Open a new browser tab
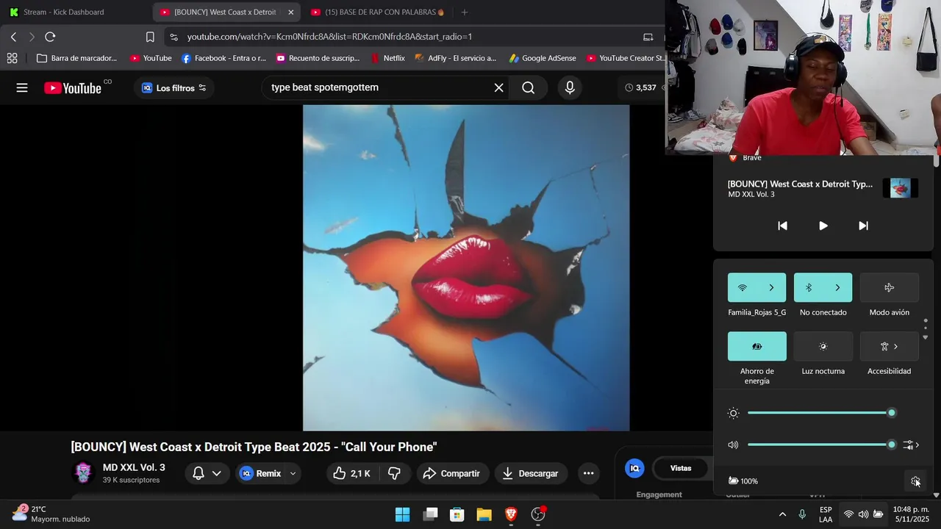The height and width of the screenshot is (529, 941). pos(464,12)
